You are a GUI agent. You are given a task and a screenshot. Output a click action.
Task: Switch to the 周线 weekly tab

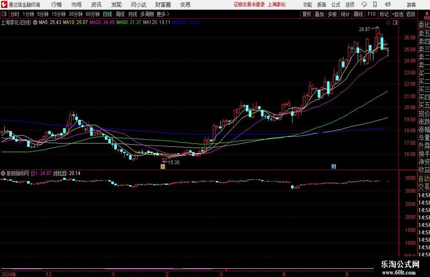click(120, 14)
